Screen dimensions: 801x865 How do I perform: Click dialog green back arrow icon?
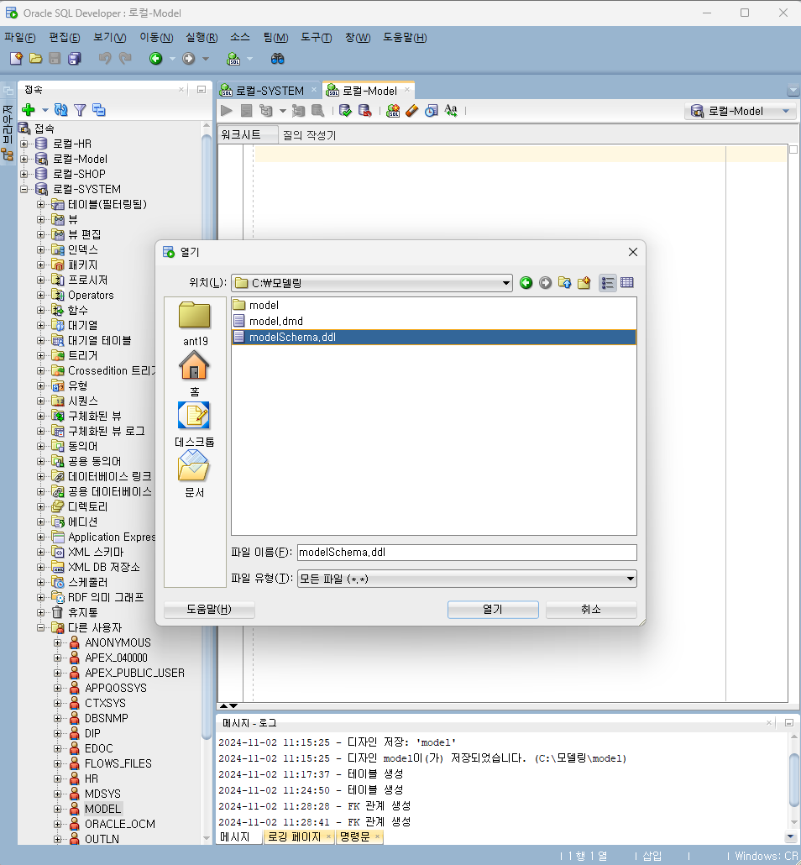(x=526, y=283)
